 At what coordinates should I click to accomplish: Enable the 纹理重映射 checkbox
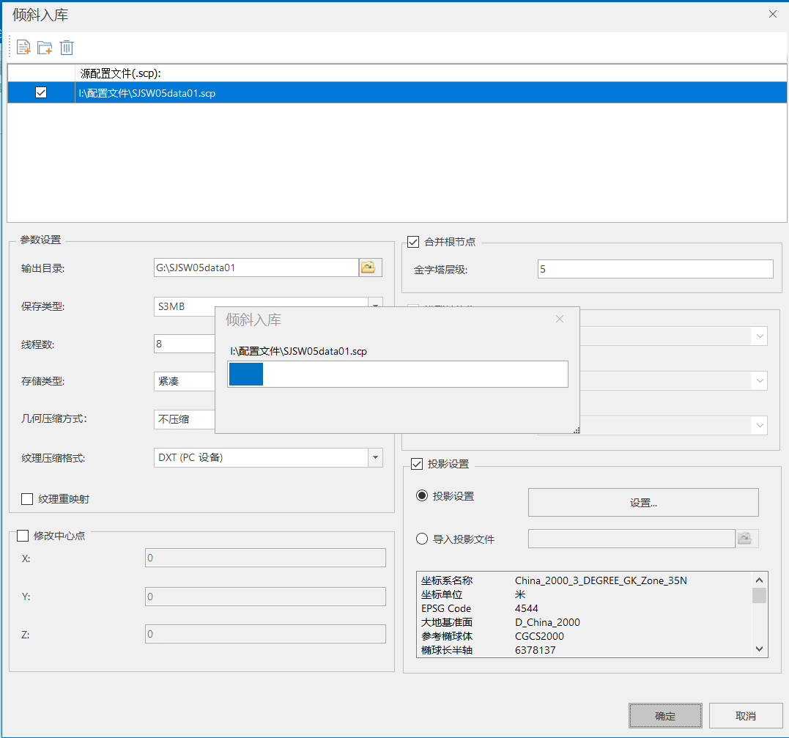pos(27,499)
